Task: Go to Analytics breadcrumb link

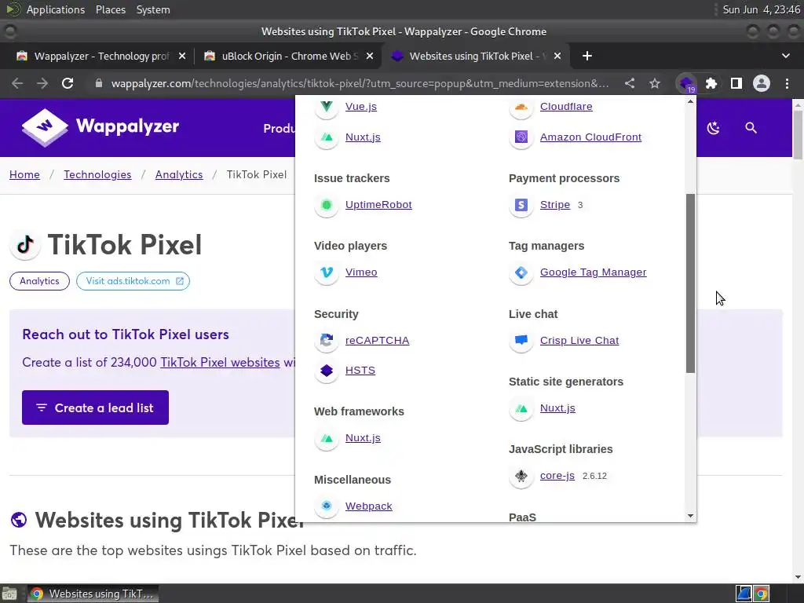Action: [179, 175]
